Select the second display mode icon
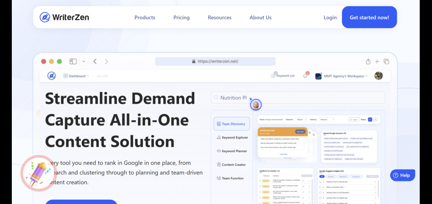 375,119
